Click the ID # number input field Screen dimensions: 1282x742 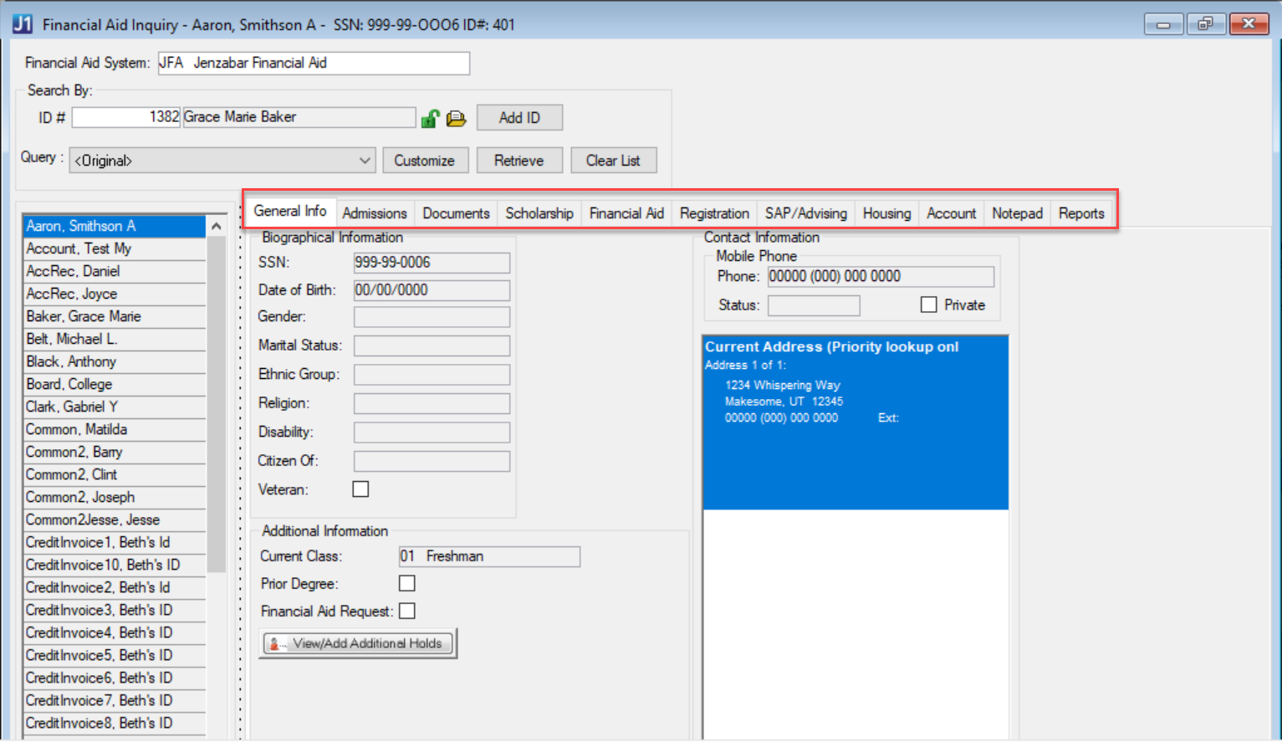pos(126,117)
